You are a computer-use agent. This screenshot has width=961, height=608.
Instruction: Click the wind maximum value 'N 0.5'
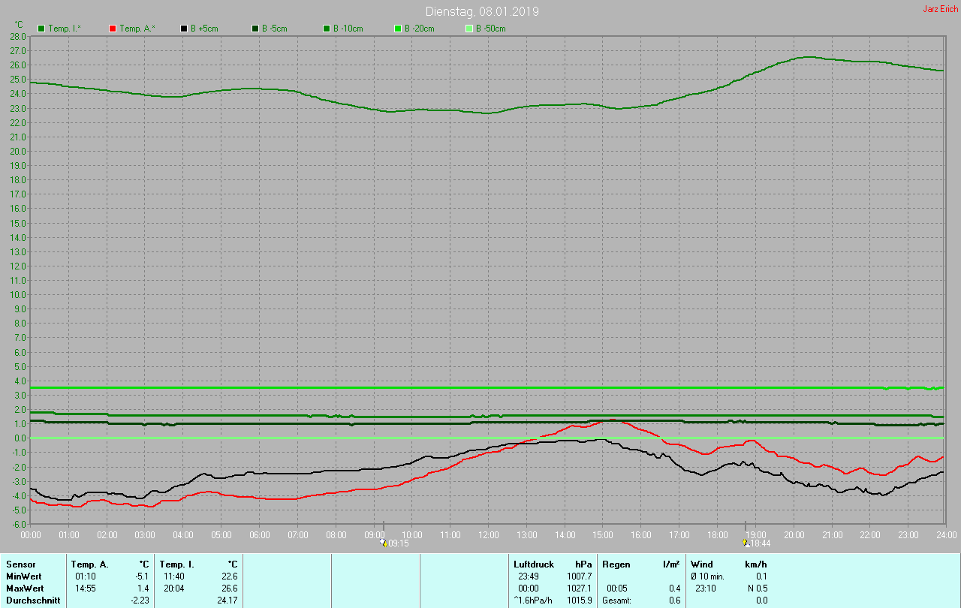(x=758, y=588)
